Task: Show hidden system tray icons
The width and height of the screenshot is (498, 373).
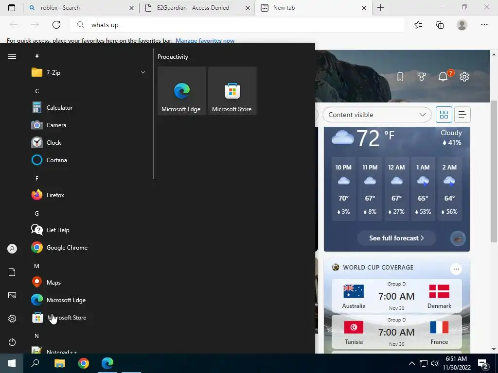Action: [x=411, y=363]
